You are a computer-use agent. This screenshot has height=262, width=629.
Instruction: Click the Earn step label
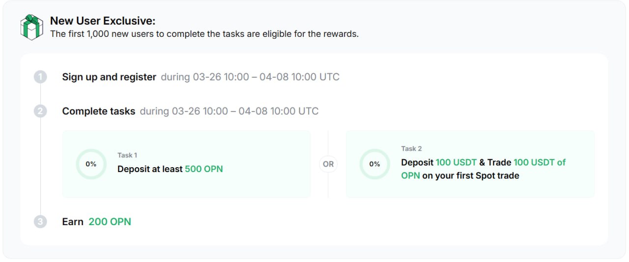(73, 222)
